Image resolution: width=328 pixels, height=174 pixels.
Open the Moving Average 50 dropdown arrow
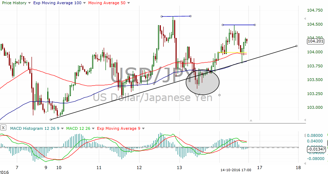[x=129, y=3]
